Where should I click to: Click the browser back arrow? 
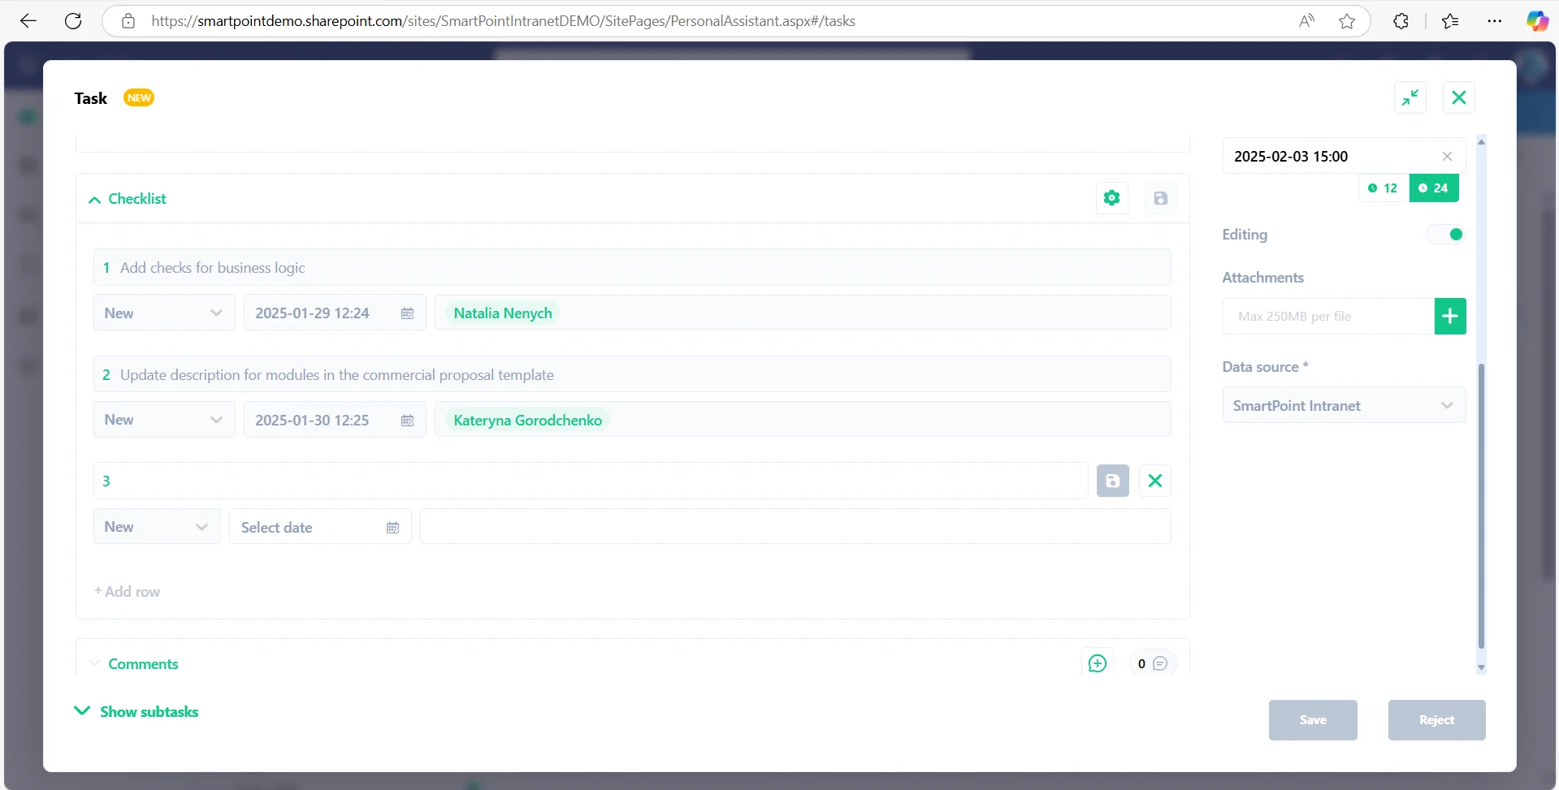pyautogui.click(x=28, y=21)
